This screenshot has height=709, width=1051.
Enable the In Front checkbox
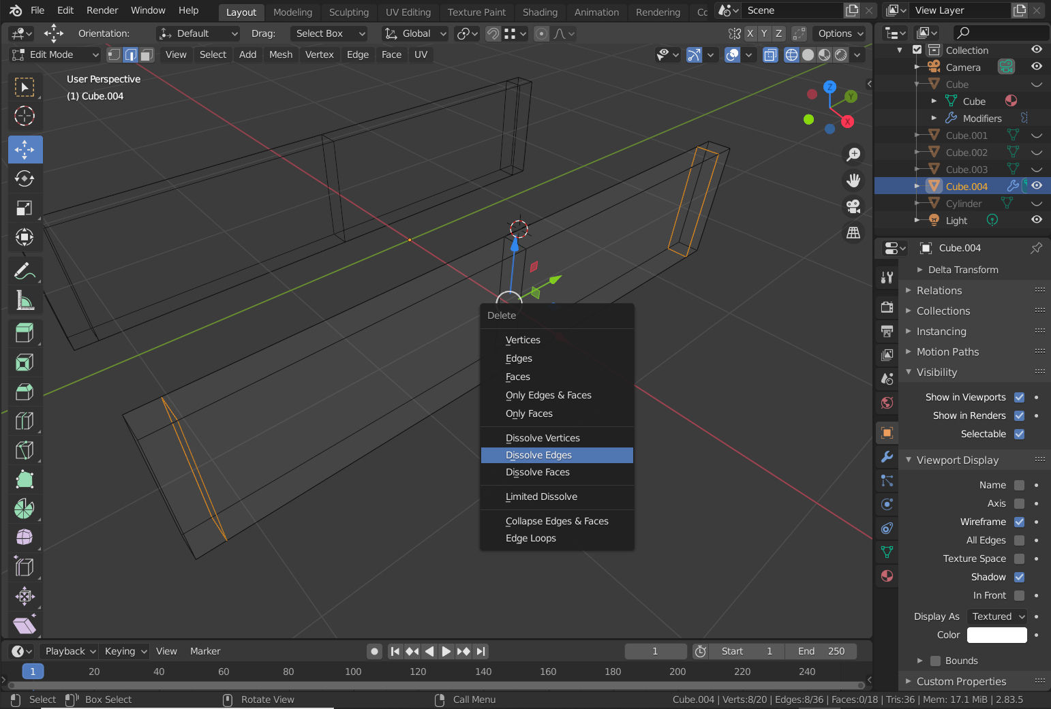(x=1020, y=595)
